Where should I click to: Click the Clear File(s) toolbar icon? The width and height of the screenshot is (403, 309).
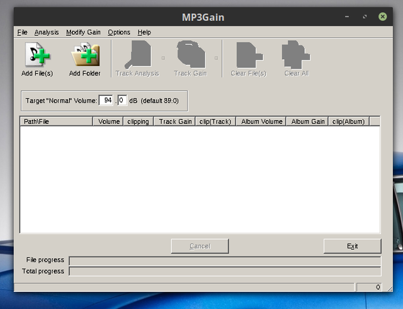coord(249,55)
